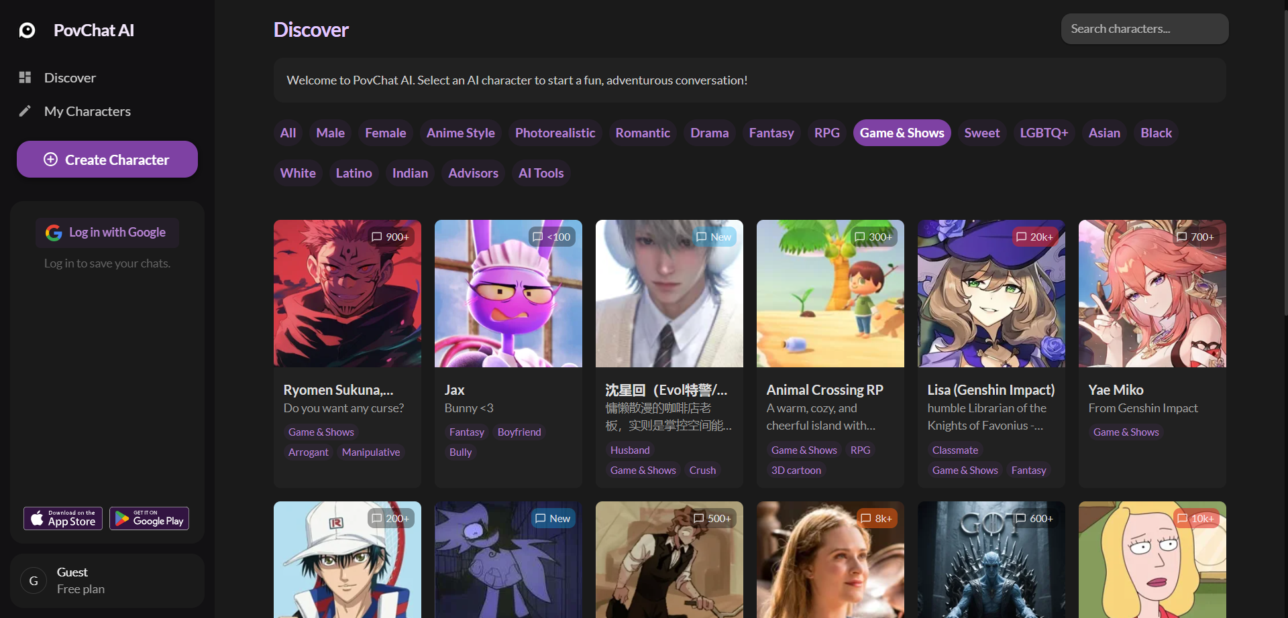
Task: Open the Animal Crossing RP image
Action: [830, 294]
